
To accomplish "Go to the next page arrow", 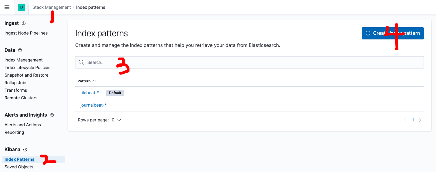I will pyautogui.click(x=420, y=120).
